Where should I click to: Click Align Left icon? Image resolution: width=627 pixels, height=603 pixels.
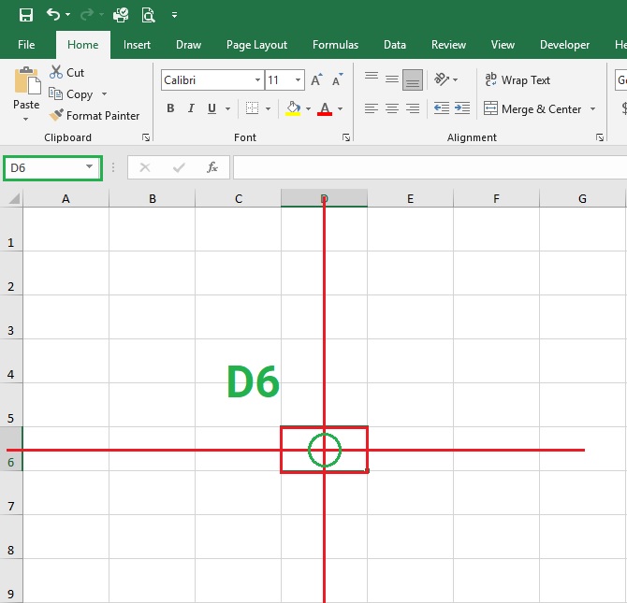(372, 108)
